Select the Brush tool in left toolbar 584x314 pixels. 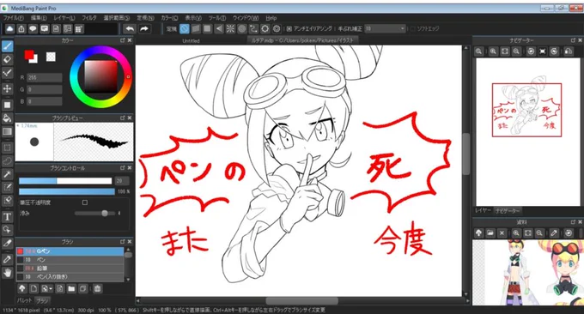pyautogui.click(x=7, y=46)
